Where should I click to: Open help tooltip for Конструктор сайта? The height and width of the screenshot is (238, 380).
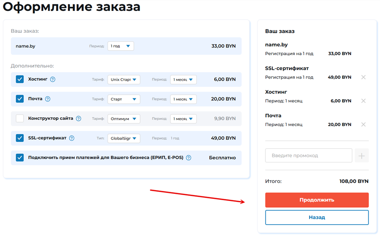tap(78, 119)
